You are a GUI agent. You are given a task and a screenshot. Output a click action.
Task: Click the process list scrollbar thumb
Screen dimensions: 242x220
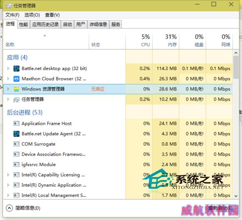[236, 67]
